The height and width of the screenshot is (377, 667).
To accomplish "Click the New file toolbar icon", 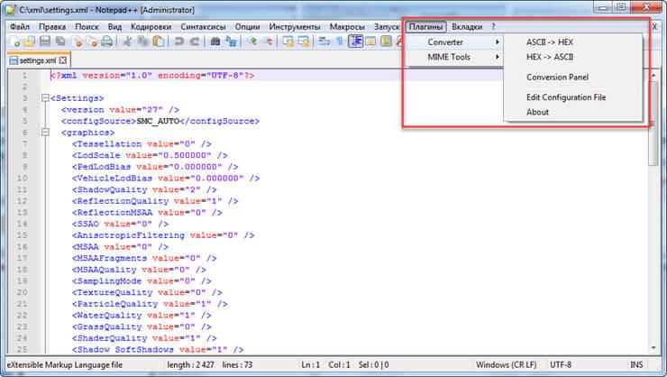I will click(x=14, y=41).
